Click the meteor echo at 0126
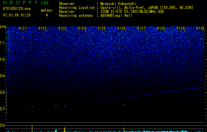Viewport: 207px width, 132px height. [124, 105]
